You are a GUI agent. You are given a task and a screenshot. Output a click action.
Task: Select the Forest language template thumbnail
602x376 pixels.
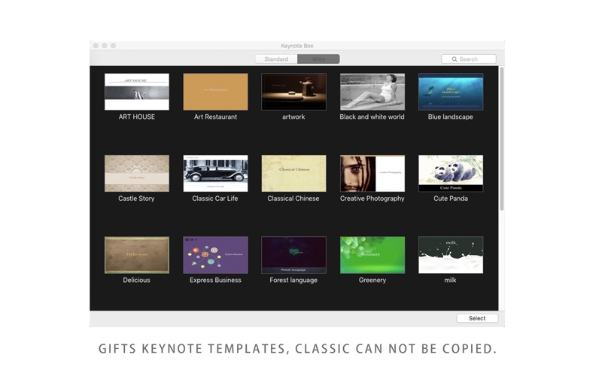click(x=293, y=255)
